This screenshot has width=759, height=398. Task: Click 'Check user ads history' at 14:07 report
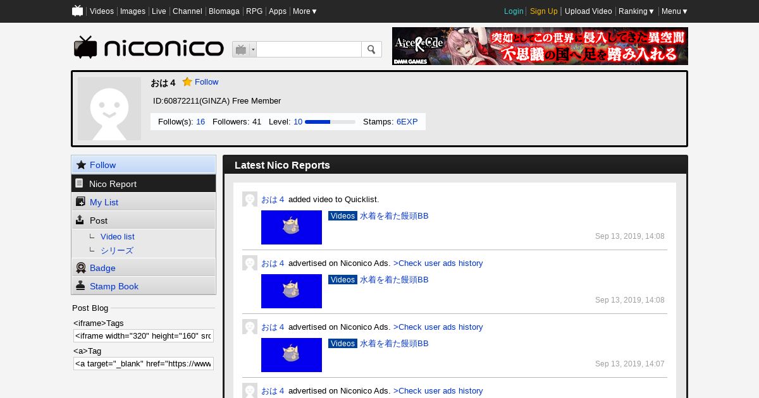point(438,327)
